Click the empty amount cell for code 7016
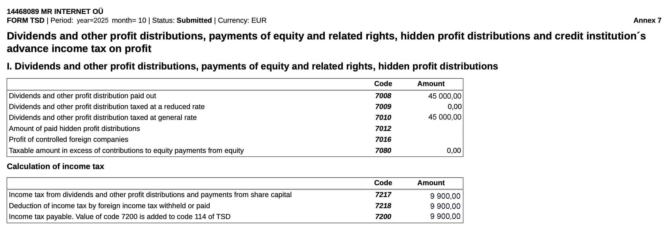 coord(431,139)
